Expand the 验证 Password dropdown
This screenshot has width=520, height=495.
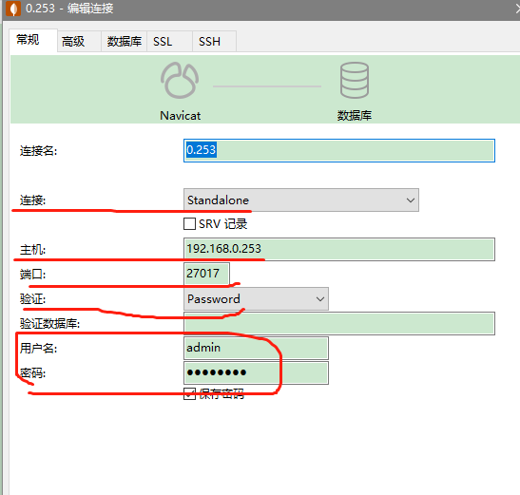pos(256,298)
